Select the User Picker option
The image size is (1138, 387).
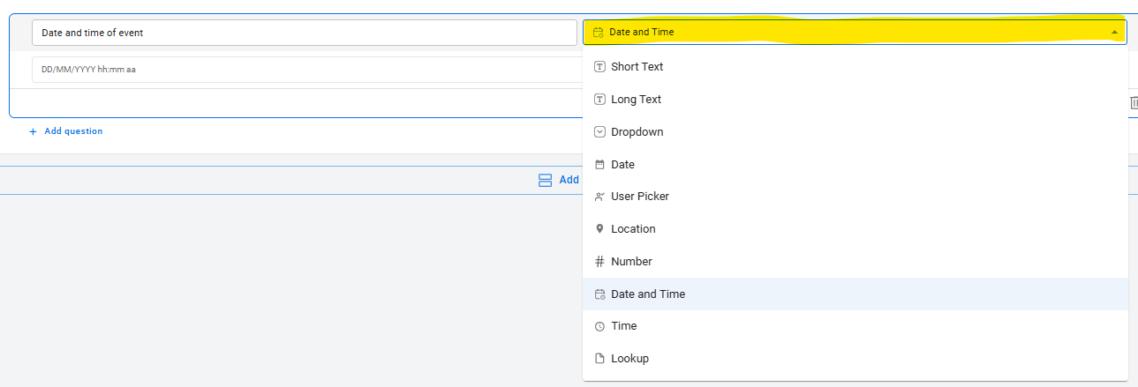[640, 197]
